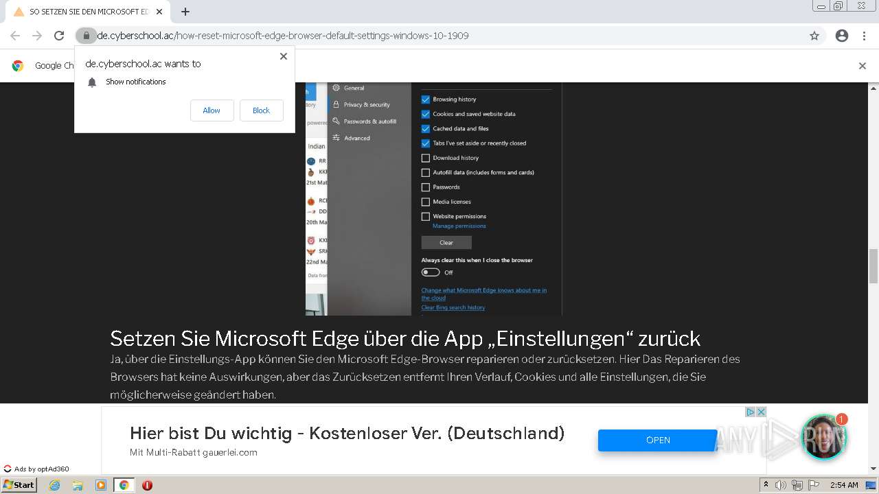Click the Setzen Sie Microsoft Edge heading
Viewport: 879px width, 494px height.
coord(405,338)
